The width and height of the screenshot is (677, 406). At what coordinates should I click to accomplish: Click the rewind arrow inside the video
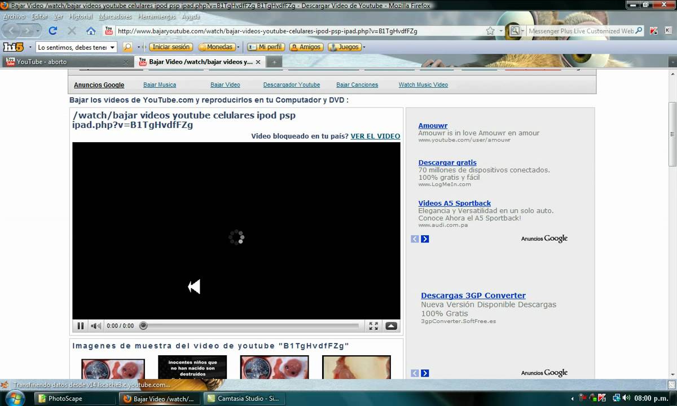pyautogui.click(x=194, y=287)
